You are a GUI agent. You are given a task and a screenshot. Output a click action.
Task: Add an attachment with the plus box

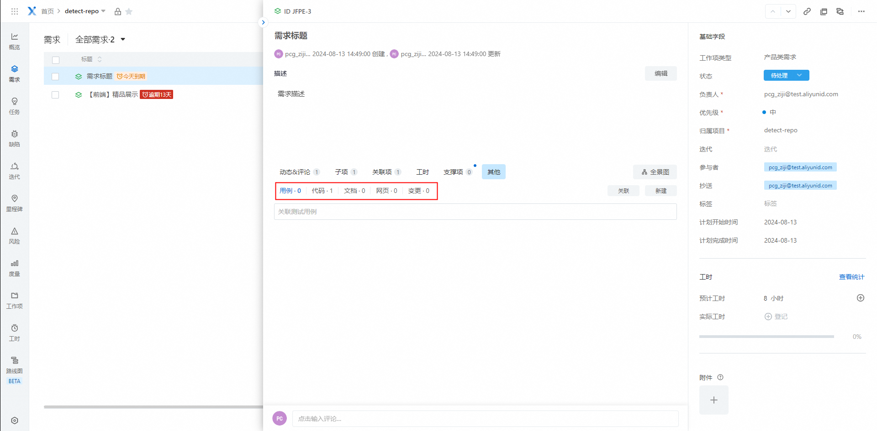[714, 400]
